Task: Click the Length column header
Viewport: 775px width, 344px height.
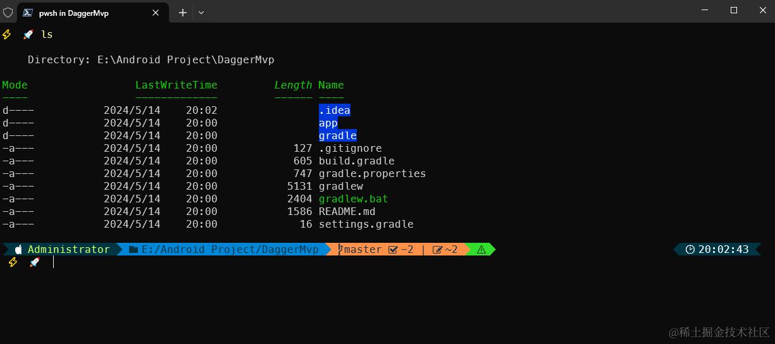Action: (x=294, y=85)
